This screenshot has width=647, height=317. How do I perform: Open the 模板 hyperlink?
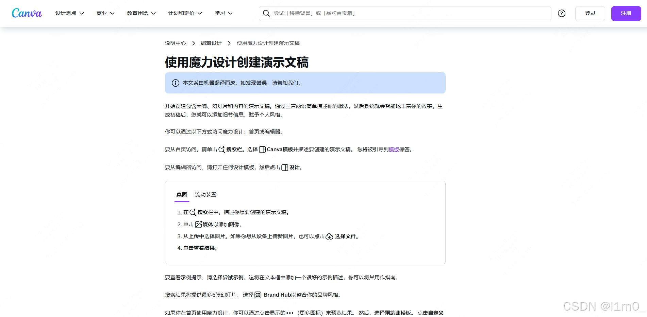[x=394, y=149]
